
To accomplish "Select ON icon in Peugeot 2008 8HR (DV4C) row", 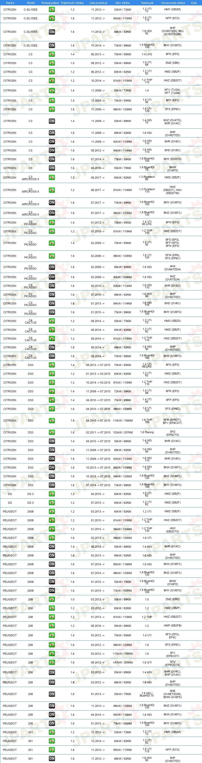I will (x=52, y=547).
